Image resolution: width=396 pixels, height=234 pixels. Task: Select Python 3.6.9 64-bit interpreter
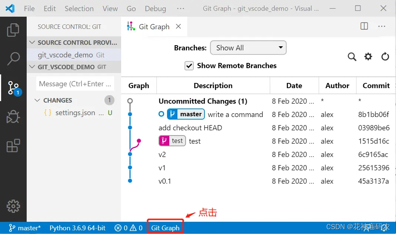point(77,228)
